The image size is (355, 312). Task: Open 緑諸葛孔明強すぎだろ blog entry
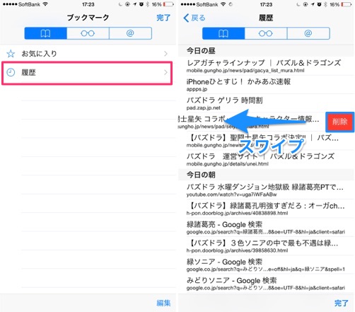pos(267,209)
